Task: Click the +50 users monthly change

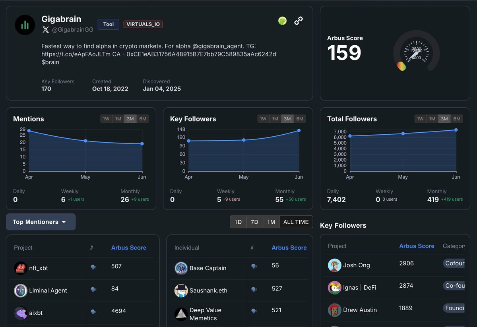Action: [x=296, y=199]
